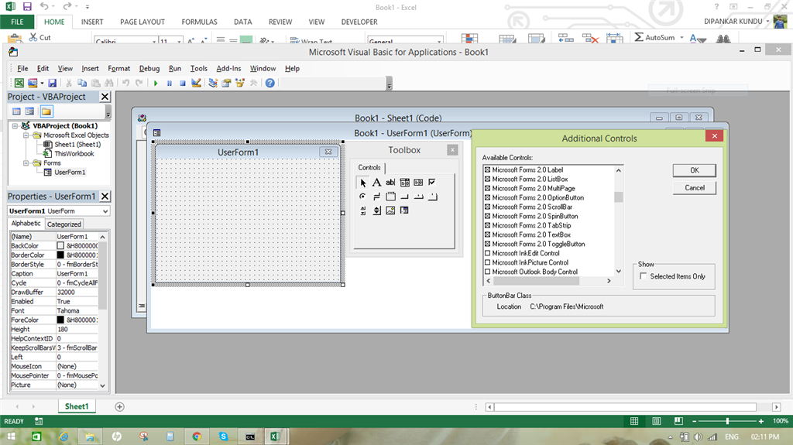Viewport: 793px width, 445px height.
Task: Click View Object icon in Project panel
Action: (x=30, y=111)
